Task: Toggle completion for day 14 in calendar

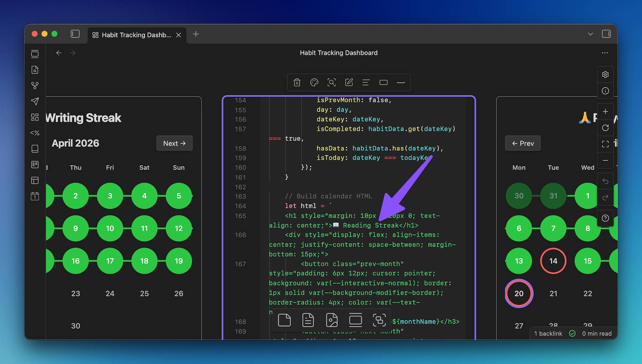Action: pyautogui.click(x=553, y=261)
